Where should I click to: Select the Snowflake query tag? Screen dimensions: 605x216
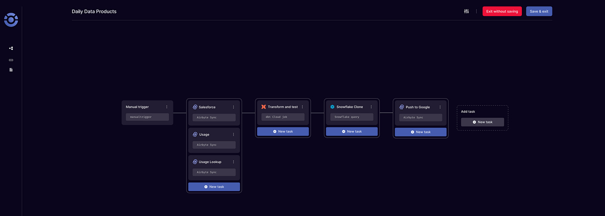pos(352,117)
